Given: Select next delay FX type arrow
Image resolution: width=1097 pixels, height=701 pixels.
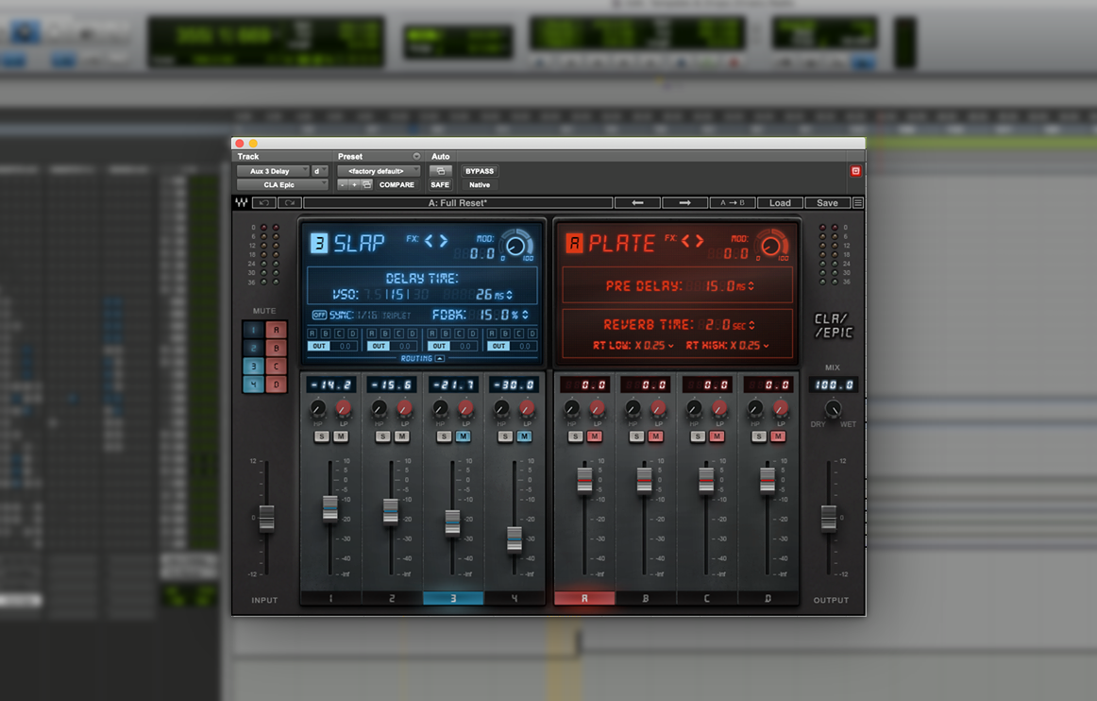Looking at the screenshot, I should 444,241.
